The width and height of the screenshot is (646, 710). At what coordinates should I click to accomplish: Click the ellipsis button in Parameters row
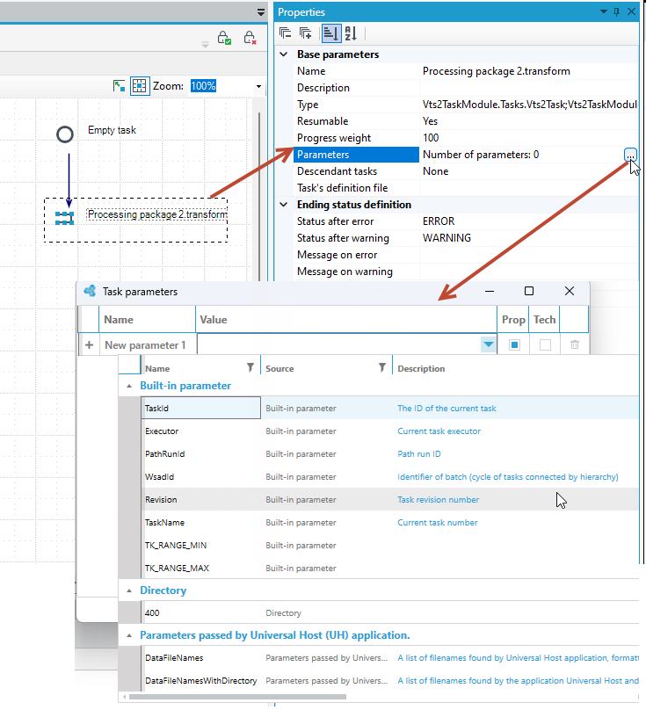[630, 155]
